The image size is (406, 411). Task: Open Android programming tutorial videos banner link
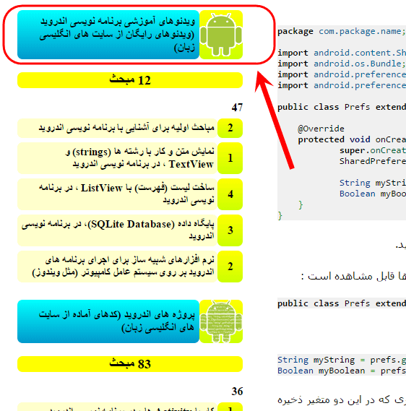[108, 35]
